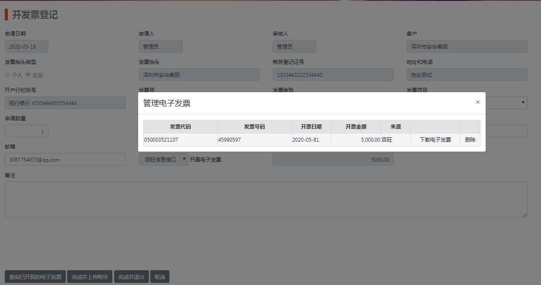The height and width of the screenshot is (285, 541).
Task: Click 取消 button
Action: (160, 277)
